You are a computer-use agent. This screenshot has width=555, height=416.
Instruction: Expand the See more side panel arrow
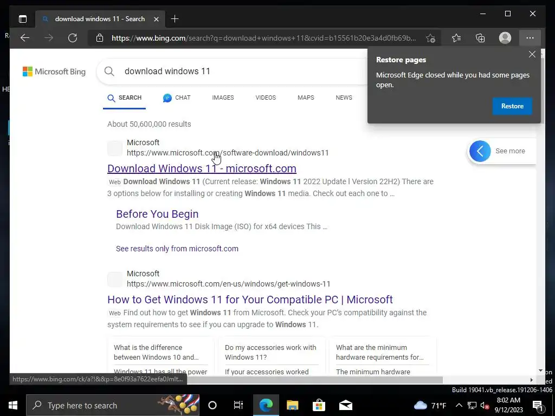[480, 151]
